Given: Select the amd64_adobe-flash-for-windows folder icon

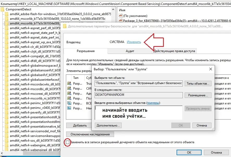Looking at the screenshot, I should pyautogui.click(x=7, y=14).
